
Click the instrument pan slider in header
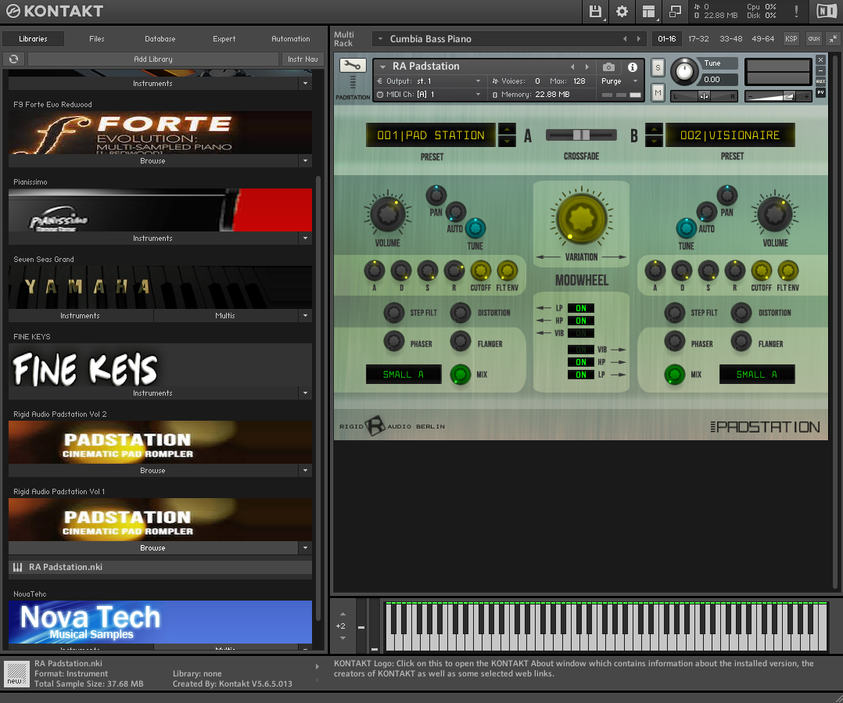pos(705,96)
